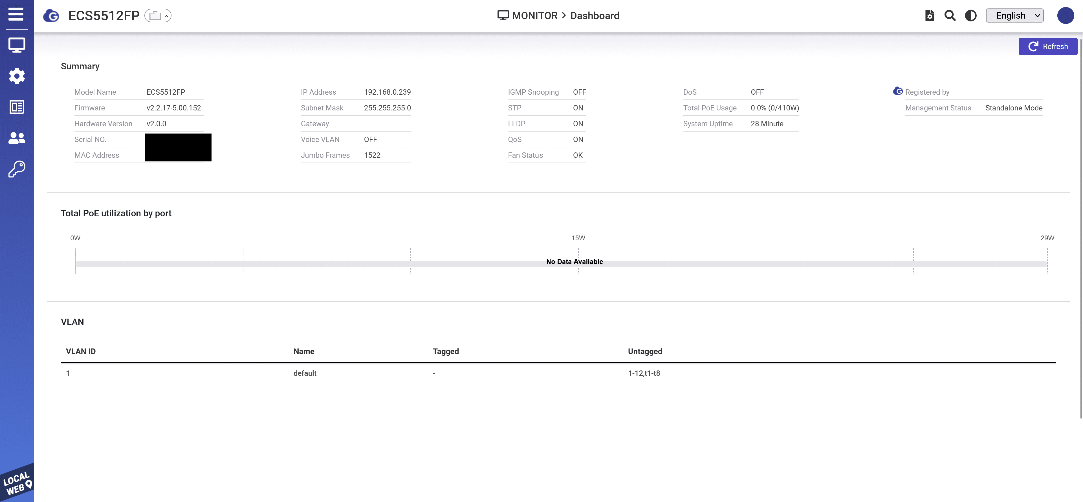Screen dimensions: 1083x502
Task: Open the key security sidebar icon
Action: click(x=17, y=169)
